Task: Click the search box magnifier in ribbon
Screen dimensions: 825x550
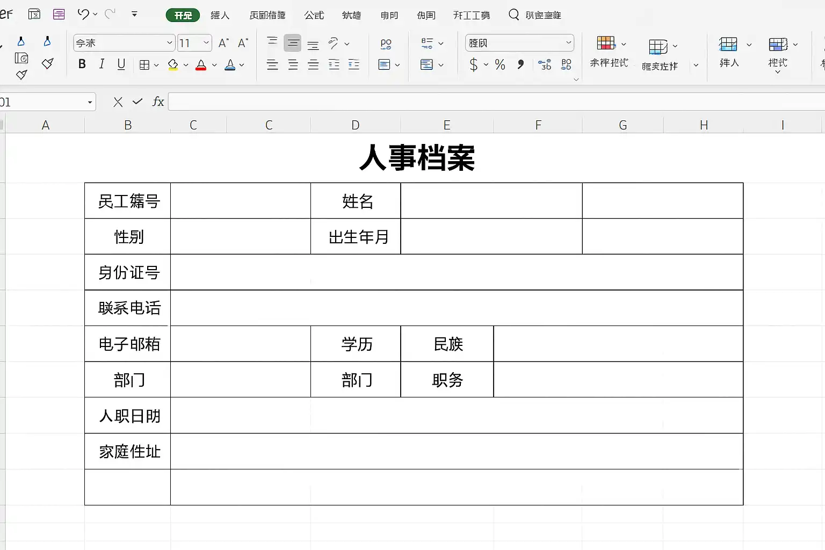Action: tap(513, 15)
